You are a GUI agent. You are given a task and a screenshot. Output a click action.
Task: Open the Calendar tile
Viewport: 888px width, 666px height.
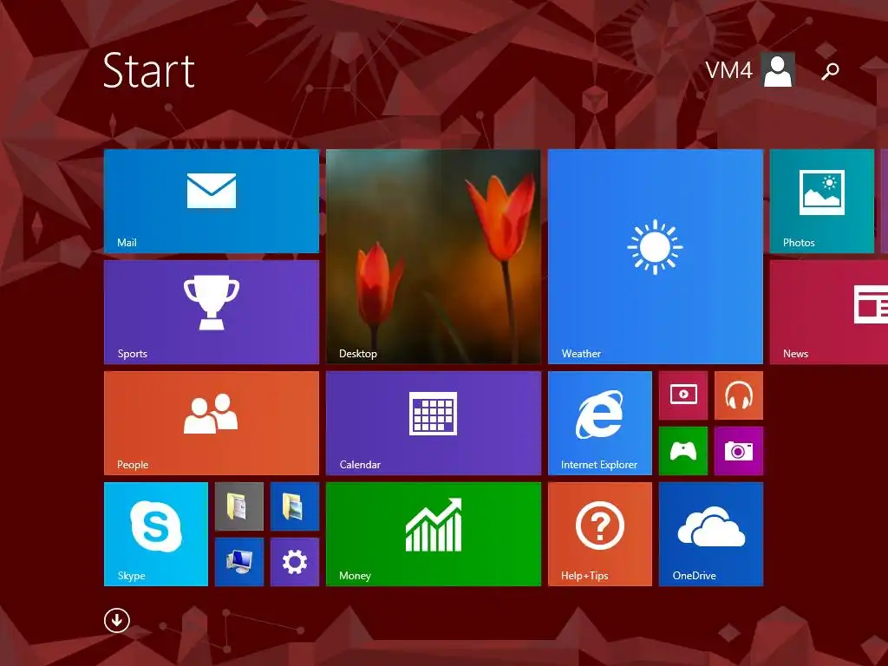[434, 423]
